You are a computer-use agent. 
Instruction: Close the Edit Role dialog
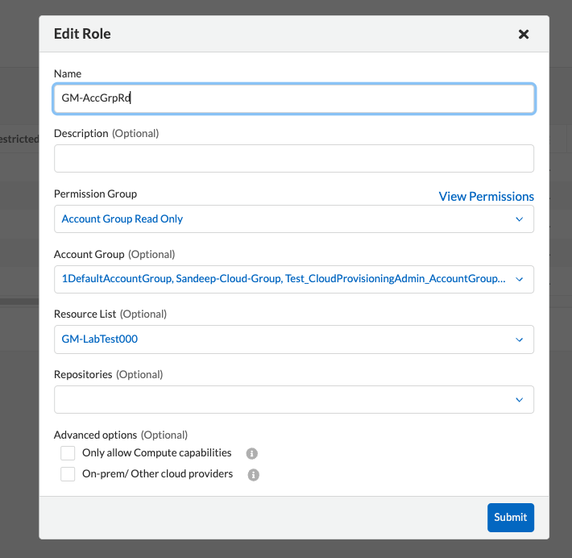524,34
